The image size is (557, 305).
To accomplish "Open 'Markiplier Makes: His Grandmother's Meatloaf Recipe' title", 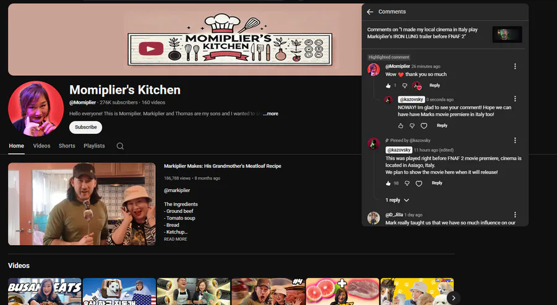I will tap(222, 166).
